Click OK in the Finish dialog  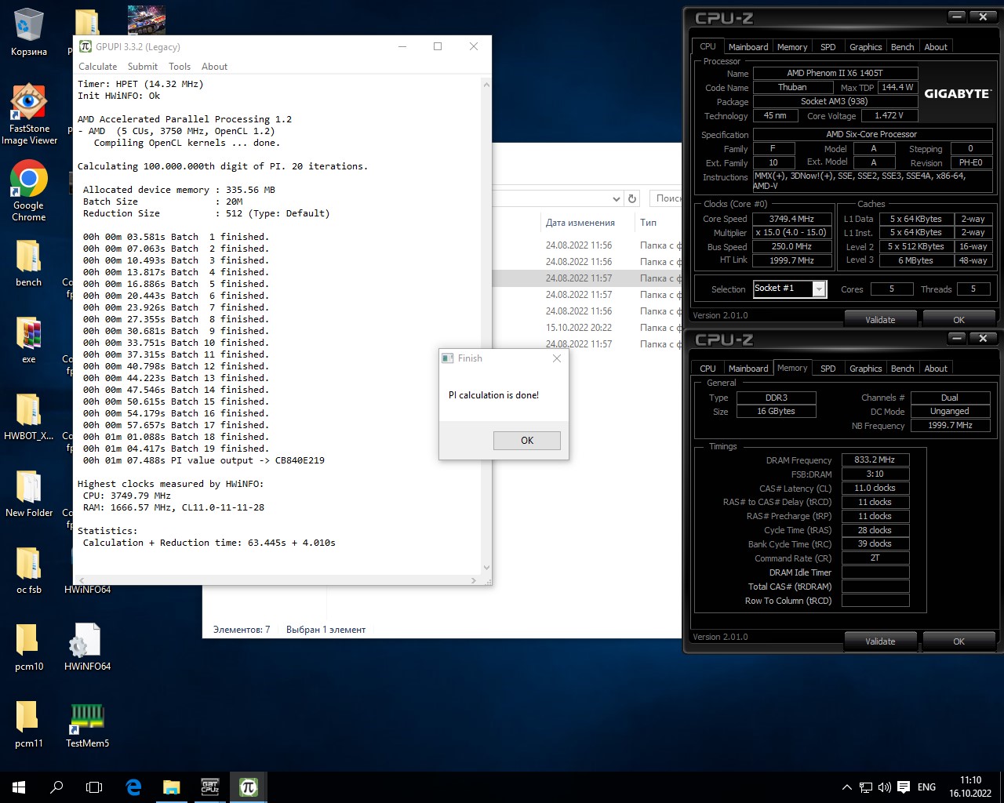[x=527, y=441]
